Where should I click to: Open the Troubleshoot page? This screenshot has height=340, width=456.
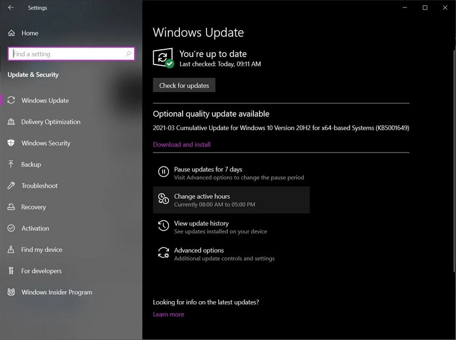click(40, 186)
